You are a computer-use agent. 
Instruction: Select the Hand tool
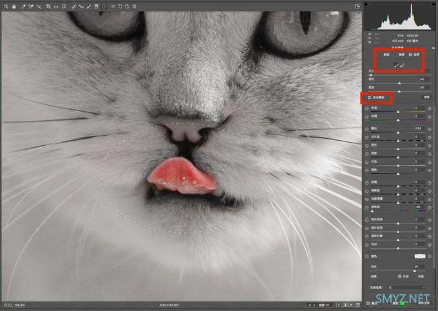click(x=14, y=6)
